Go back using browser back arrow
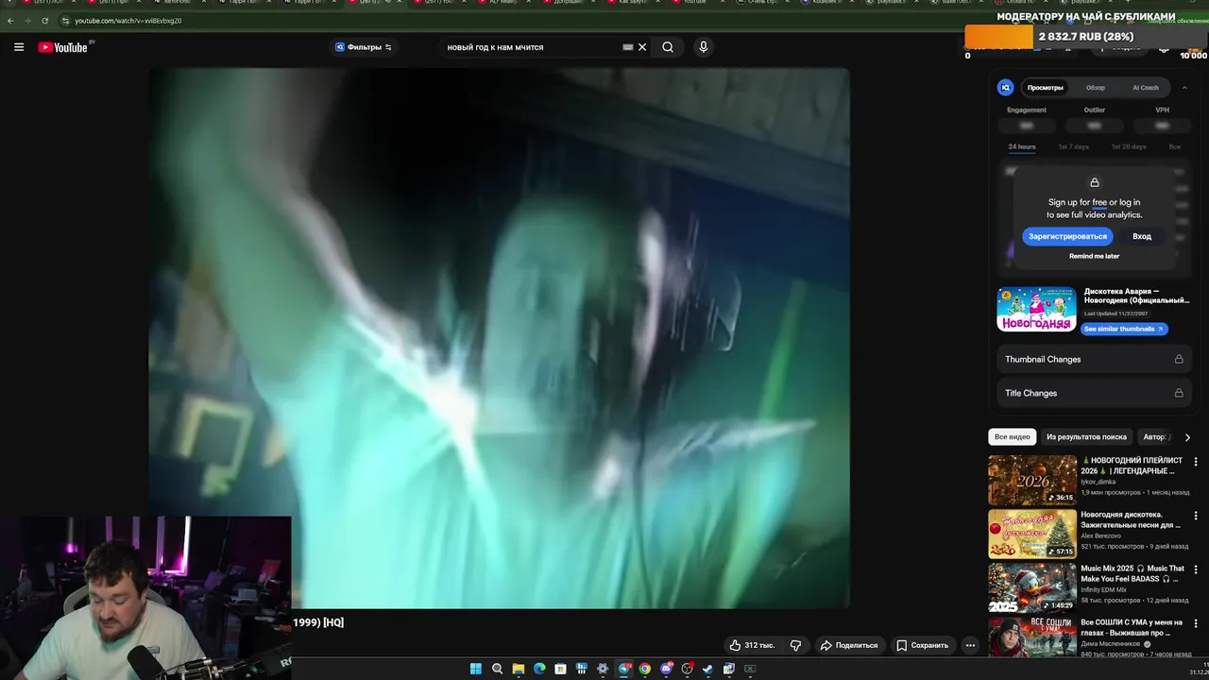The width and height of the screenshot is (1209, 680). click(x=9, y=20)
